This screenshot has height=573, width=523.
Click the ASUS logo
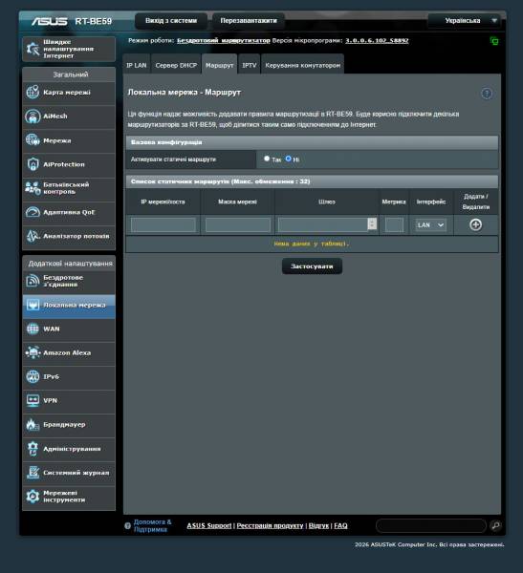[x=50, y=21]
